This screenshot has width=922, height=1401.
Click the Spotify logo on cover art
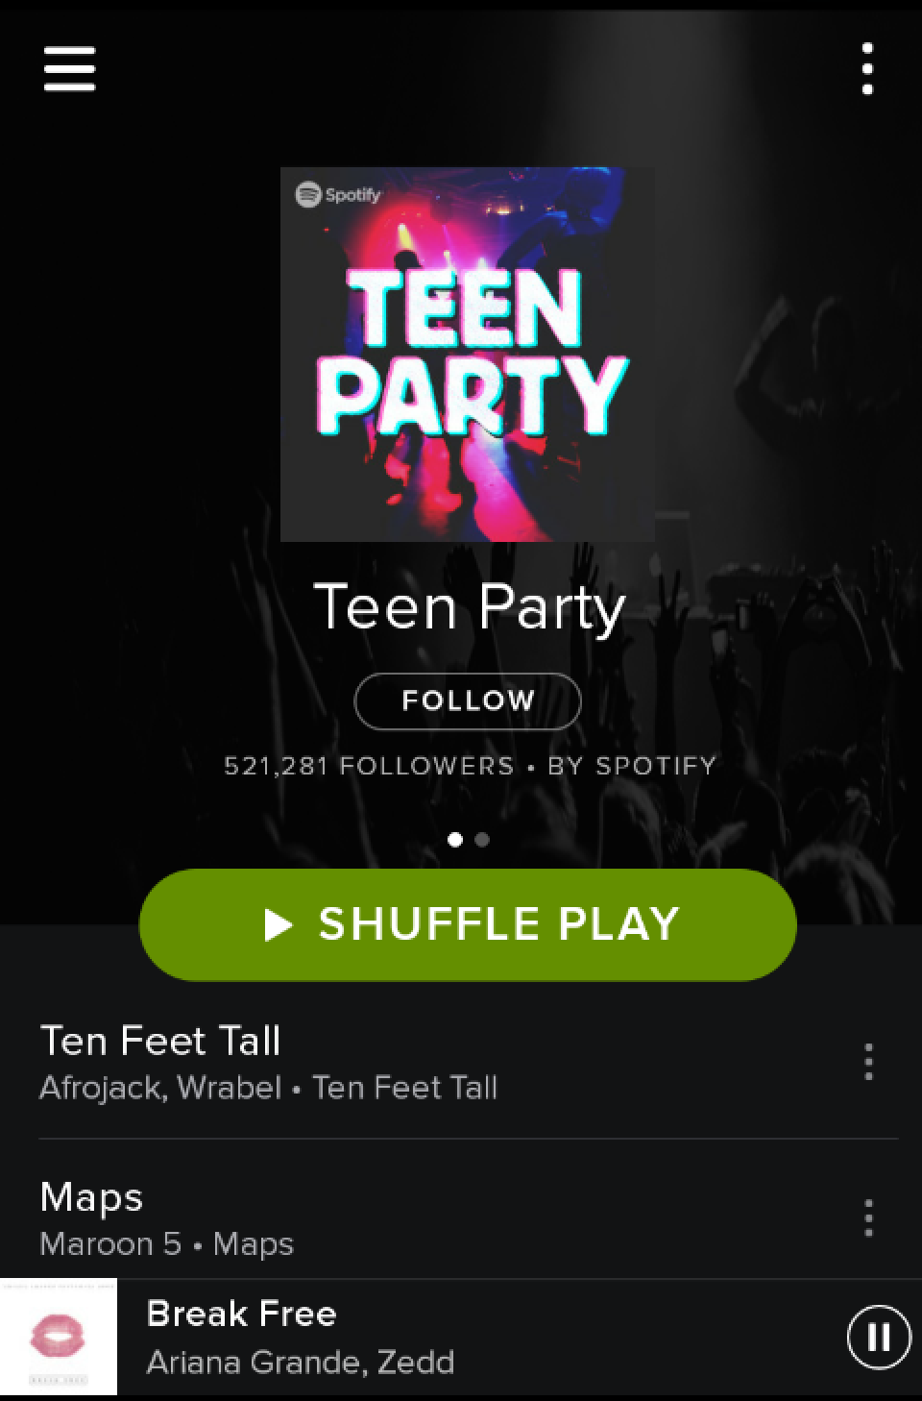[338, 195]
